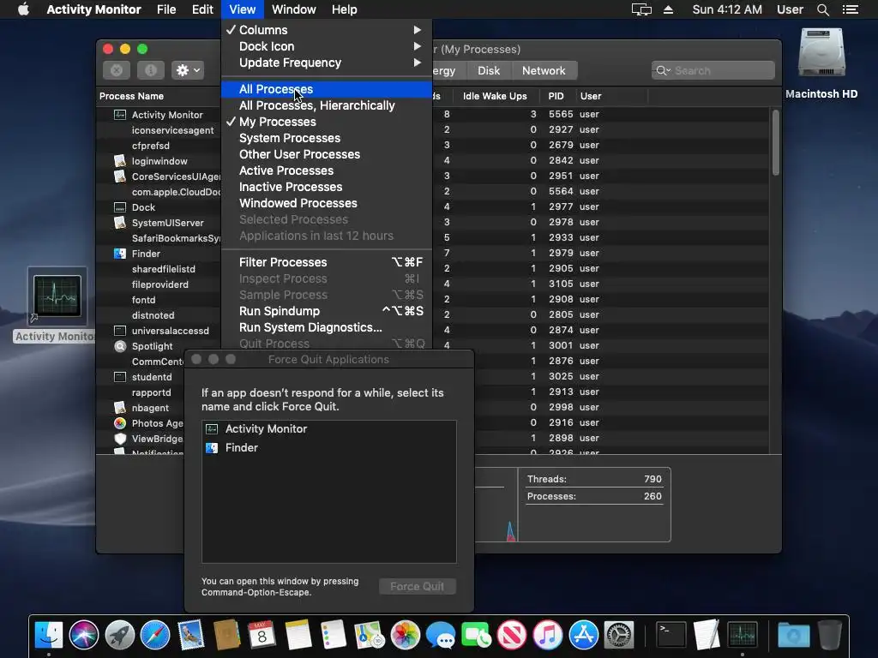The height and width of the screenshot is (658, 878).
Task: Sort by Idle Wake Ups column
Action: pyautogui.click(x=495, y=96)
